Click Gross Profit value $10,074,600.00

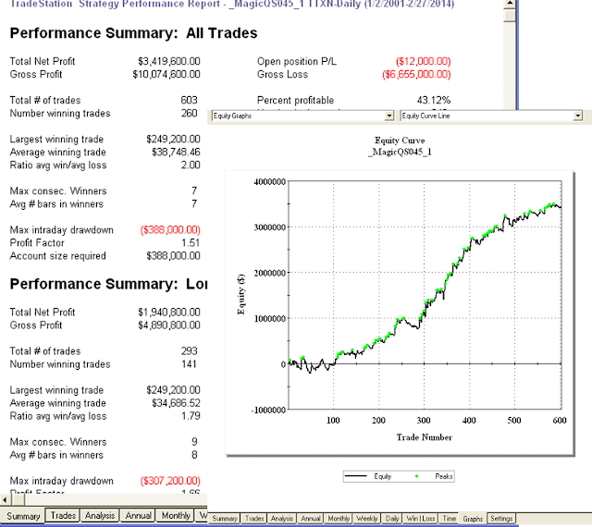click(166, 74)
